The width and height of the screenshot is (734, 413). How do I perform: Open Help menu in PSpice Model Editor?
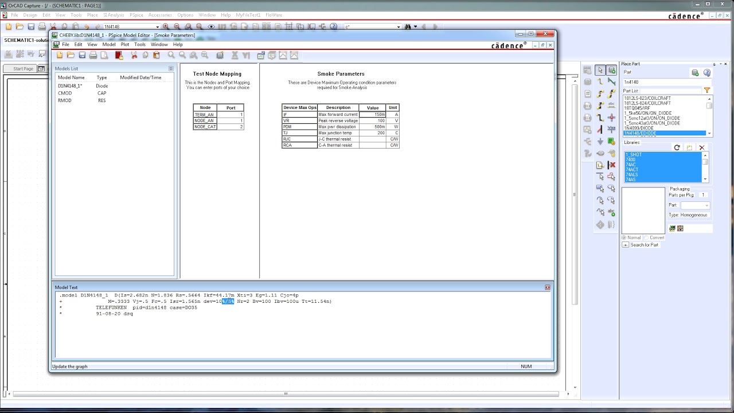[178, 45]
